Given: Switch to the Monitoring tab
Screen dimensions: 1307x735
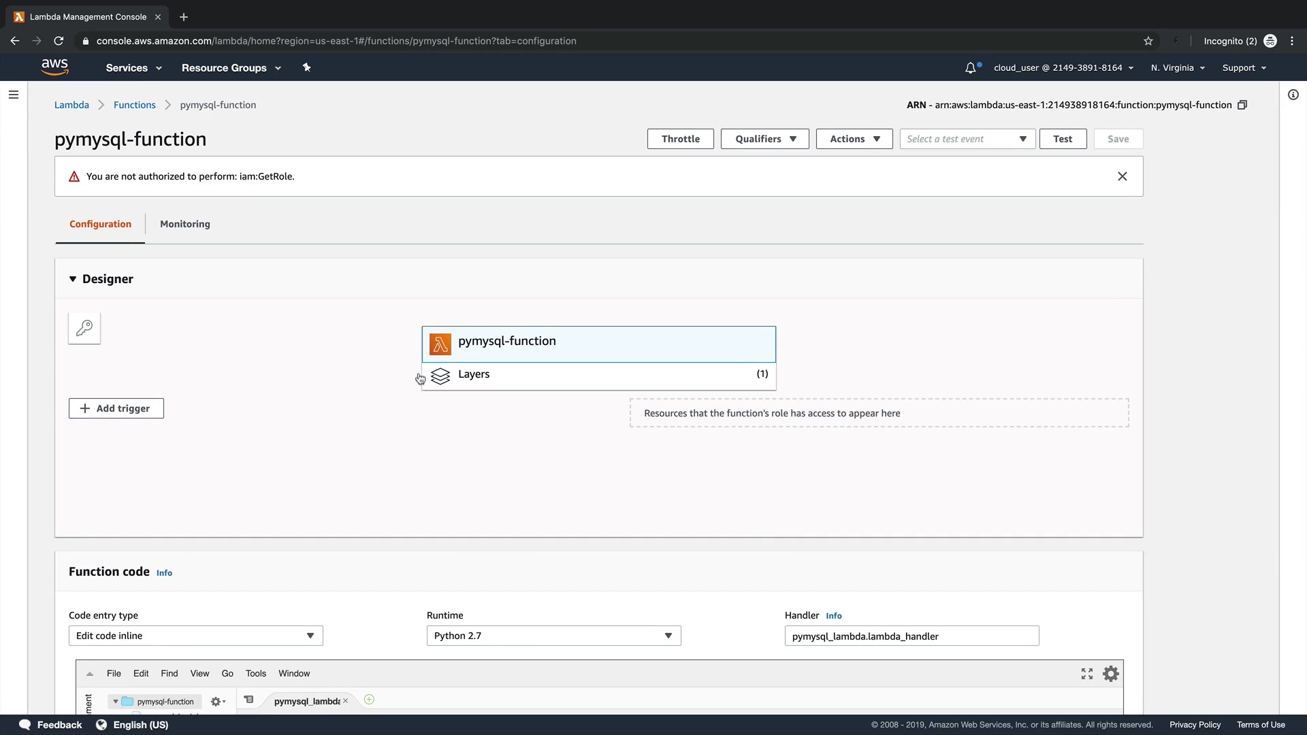Looking at the screenshot, I should (x=184, y=224).
